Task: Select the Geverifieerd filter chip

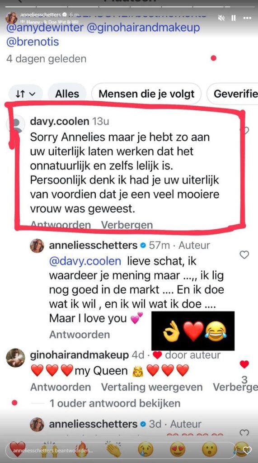Action: coord(233,94)
